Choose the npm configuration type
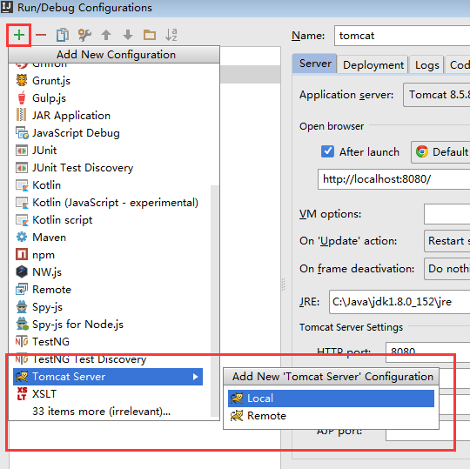 coord(109,254)
